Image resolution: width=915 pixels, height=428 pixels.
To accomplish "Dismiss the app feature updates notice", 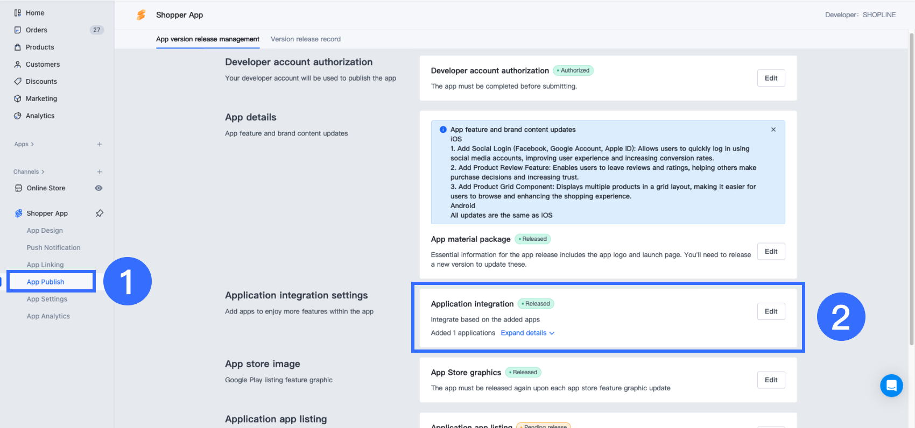I will pos(773,130).
